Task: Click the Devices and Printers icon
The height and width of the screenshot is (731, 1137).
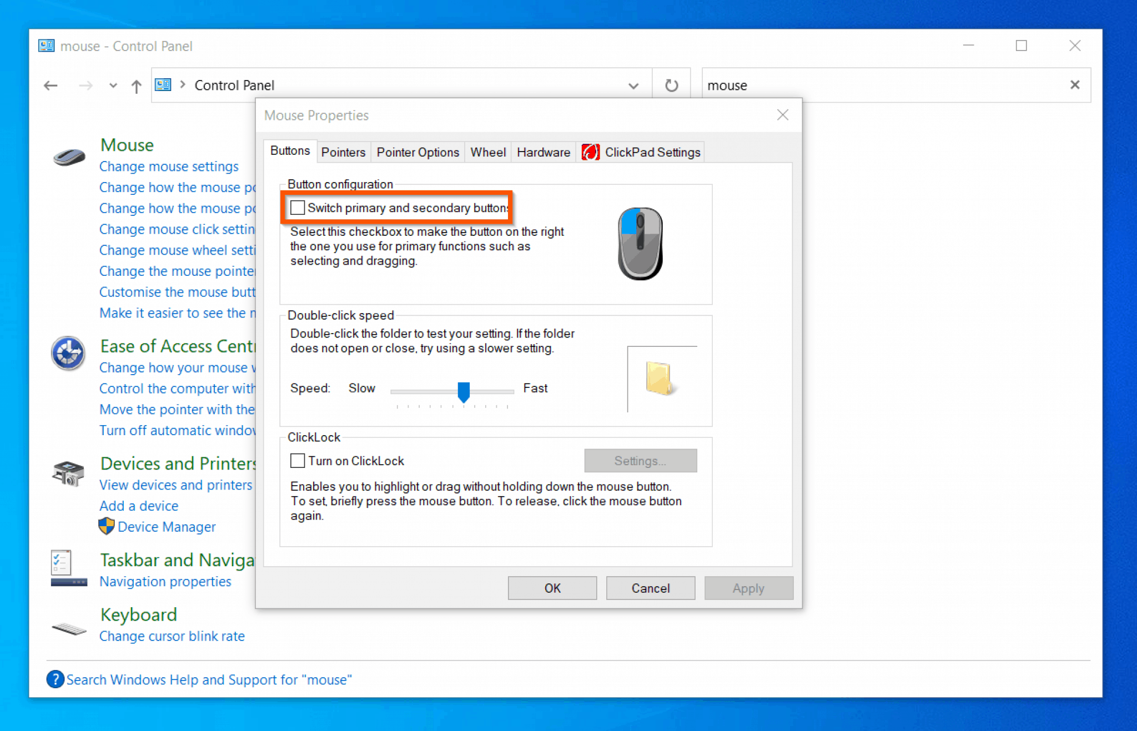Action: tap(68, 472)
